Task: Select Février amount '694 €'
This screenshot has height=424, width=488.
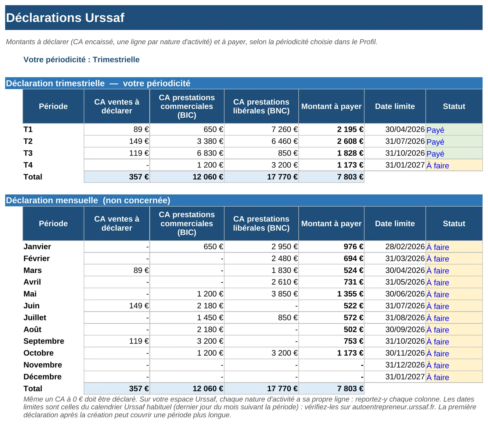Action: [332, 259]
